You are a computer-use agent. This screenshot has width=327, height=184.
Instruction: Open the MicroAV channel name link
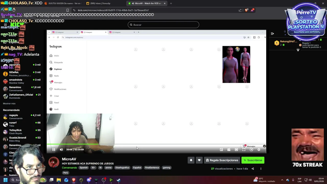pyautogui.click(x=69, y=159)
